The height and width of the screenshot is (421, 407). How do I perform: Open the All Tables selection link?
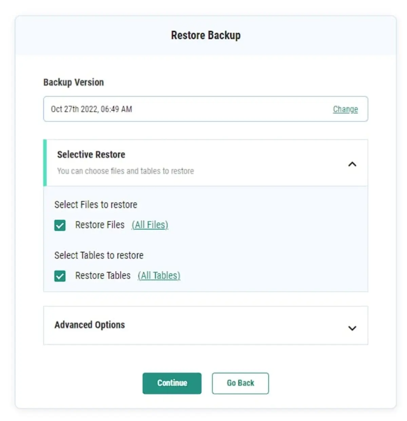[159, 276]
